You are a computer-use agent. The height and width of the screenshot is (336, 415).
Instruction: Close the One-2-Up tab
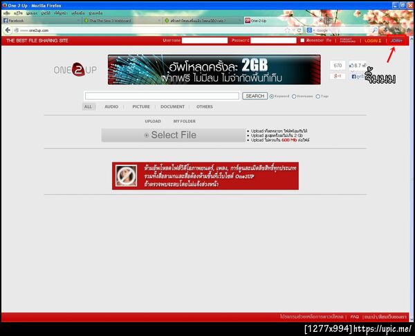pos(320,20)
